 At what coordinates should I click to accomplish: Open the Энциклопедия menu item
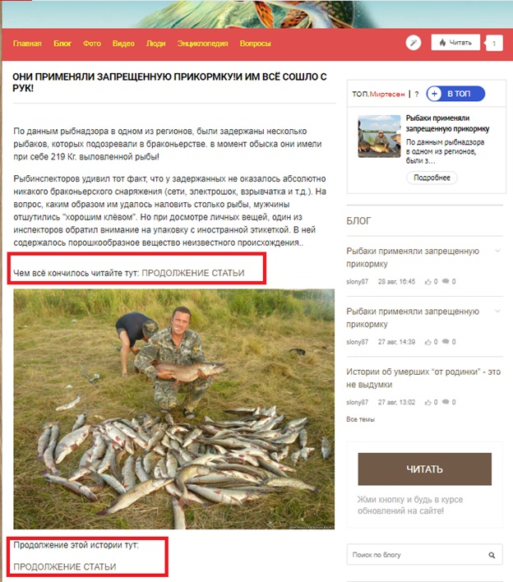[203, 44]
